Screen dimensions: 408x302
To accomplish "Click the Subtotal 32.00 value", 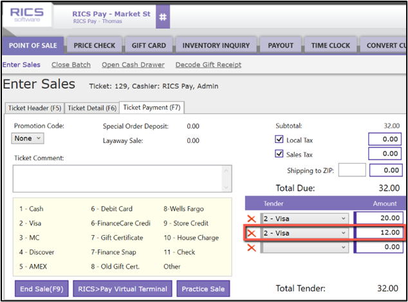I will tap(392, 126).
